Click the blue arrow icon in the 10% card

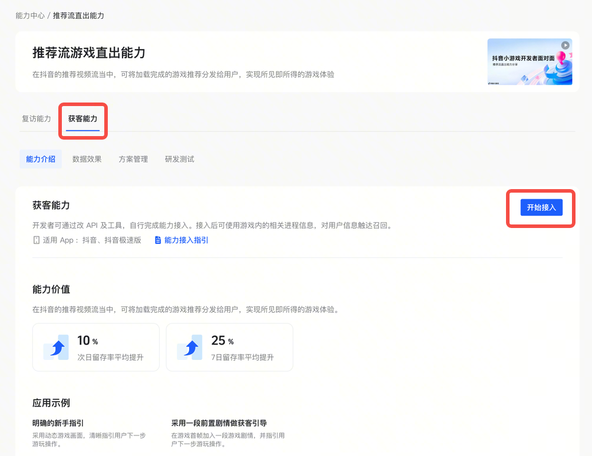click(x=57, y=348)
